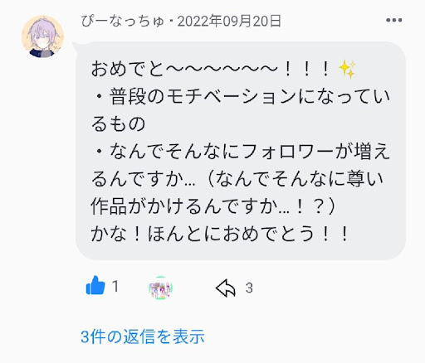The image size is (425, 363).
Task: Click the reply count number 3
Action: [x=249, y=288]
